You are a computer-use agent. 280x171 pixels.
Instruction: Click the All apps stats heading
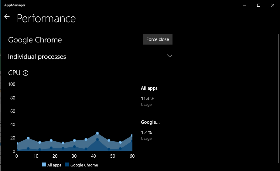click(149, 88)
